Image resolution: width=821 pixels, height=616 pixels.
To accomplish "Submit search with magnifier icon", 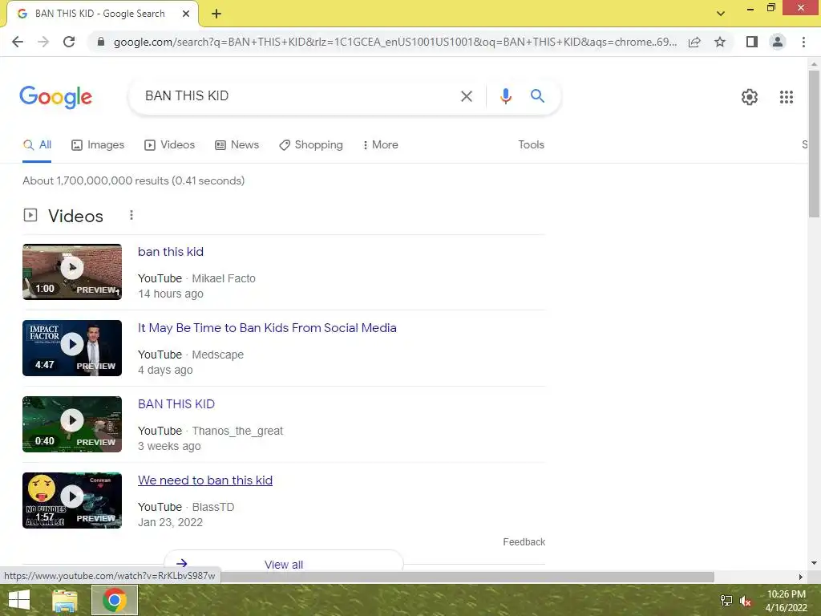I will click(537, 96).
